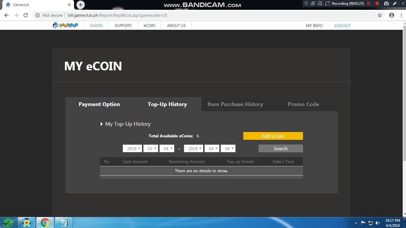Open the Bandicam hamburger menu
The height and width of the screenshot is (228, 406).
pyautogui.click(x=305, y=4)
